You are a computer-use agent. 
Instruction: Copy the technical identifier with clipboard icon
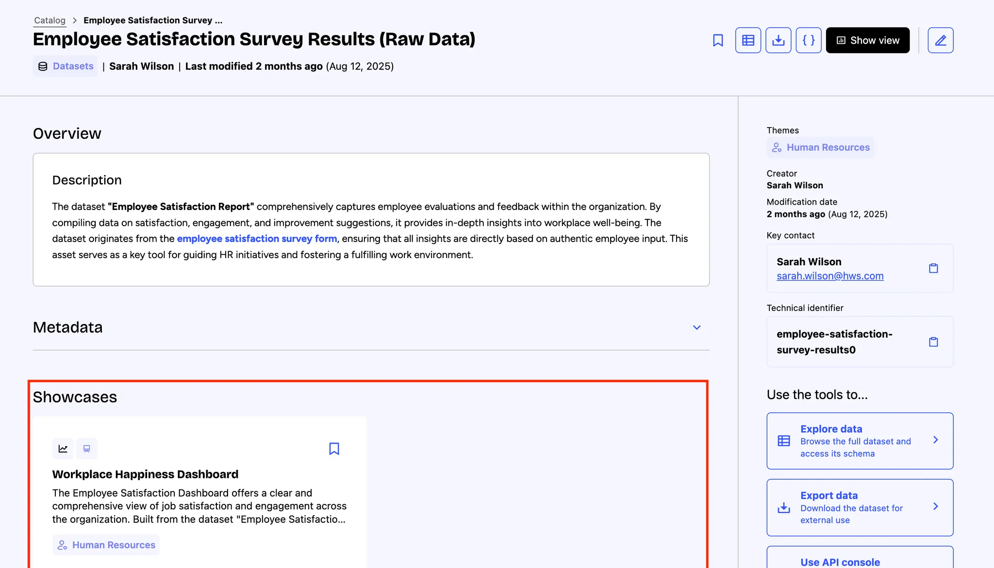click(933, 342)
